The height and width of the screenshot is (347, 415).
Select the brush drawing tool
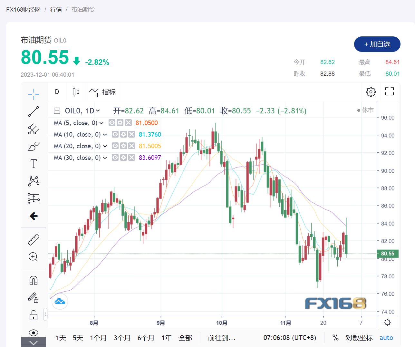pos(34,147)
